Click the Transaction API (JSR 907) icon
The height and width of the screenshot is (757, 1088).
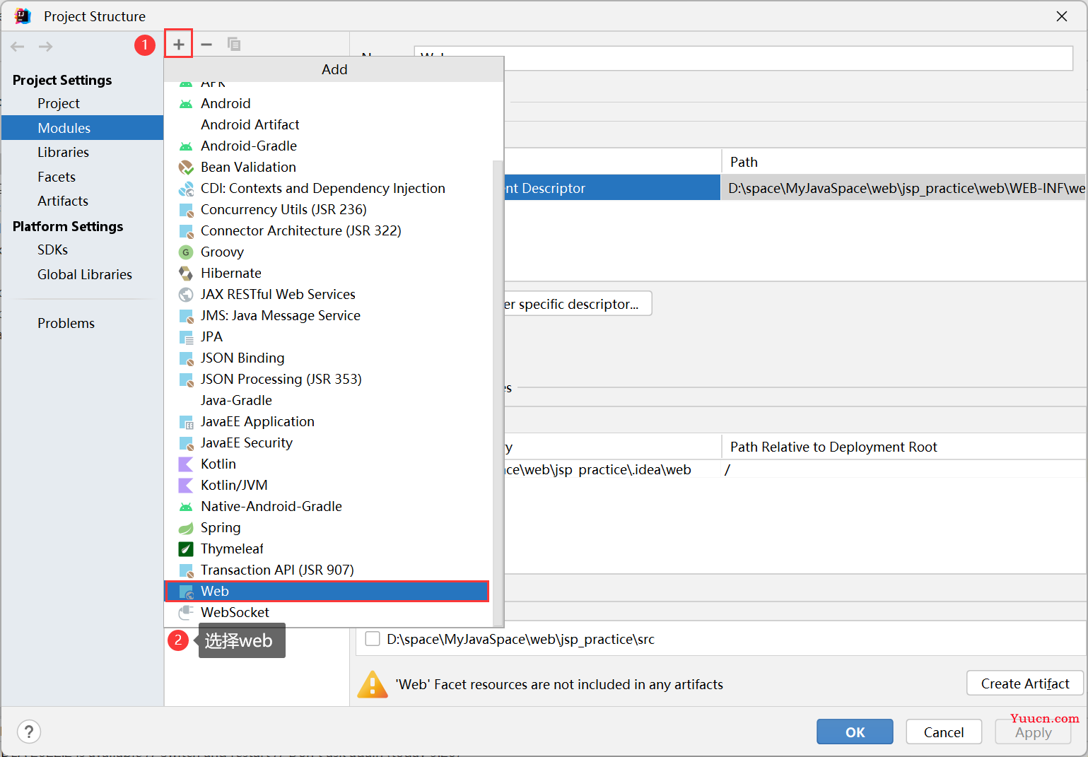pos(186,570)
